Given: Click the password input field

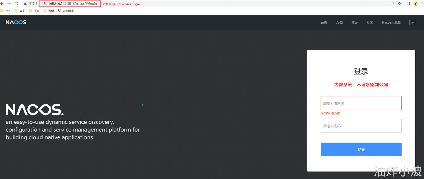Looking at the screenshot, I should (x=361, y=126).
